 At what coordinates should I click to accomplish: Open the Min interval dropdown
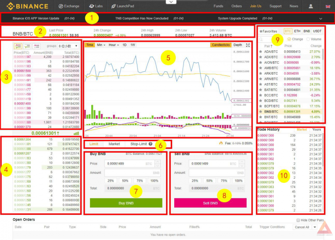coord(101,45)
